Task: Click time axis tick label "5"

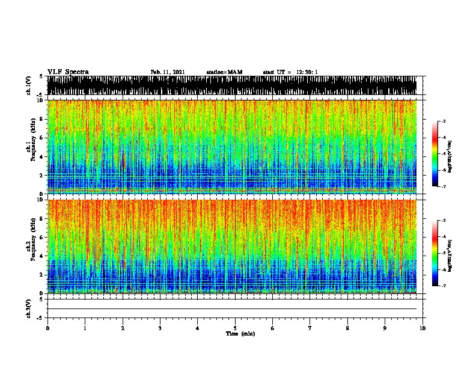Action: click(x=235, y=328)
